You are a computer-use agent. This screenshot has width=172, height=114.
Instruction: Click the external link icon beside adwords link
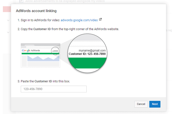pyautogui.click(x=100, y=19)
